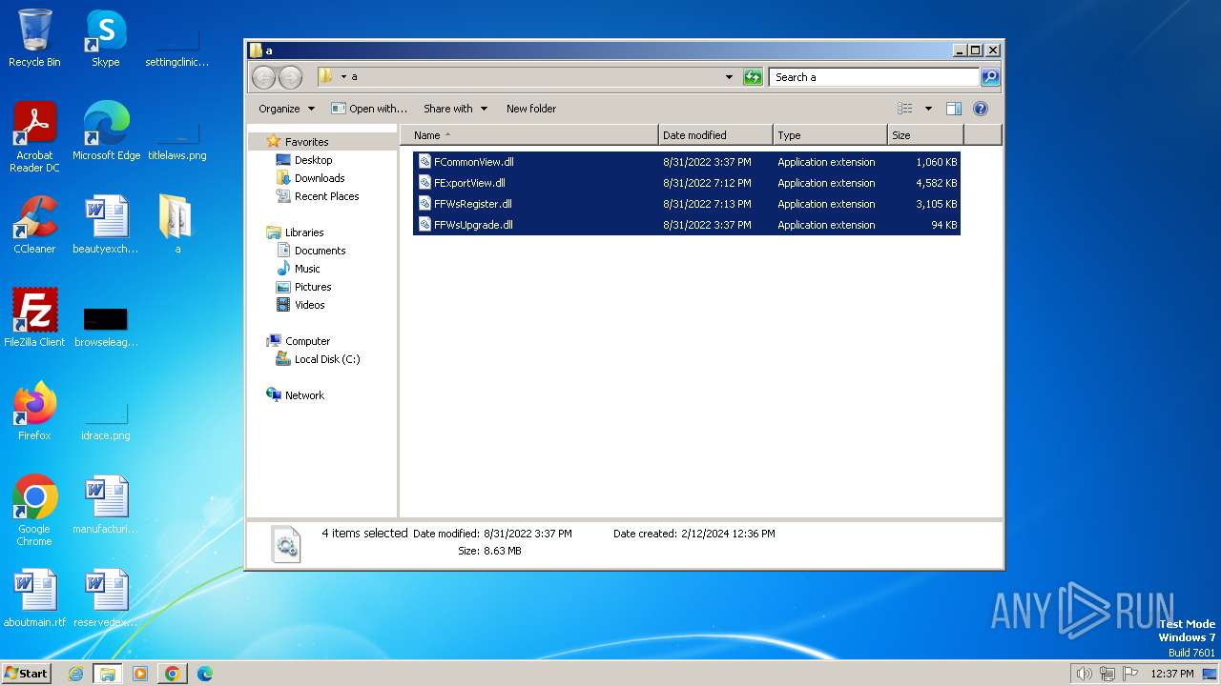Sort files by the Size column

coord(925,135)
